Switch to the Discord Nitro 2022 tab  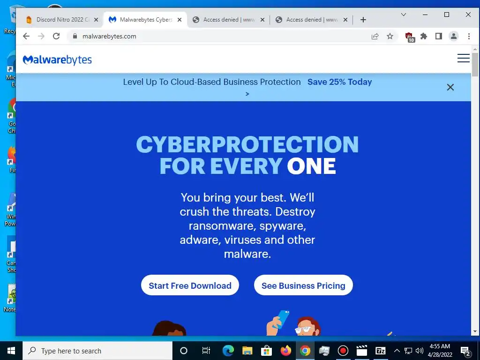coord(59,20)
